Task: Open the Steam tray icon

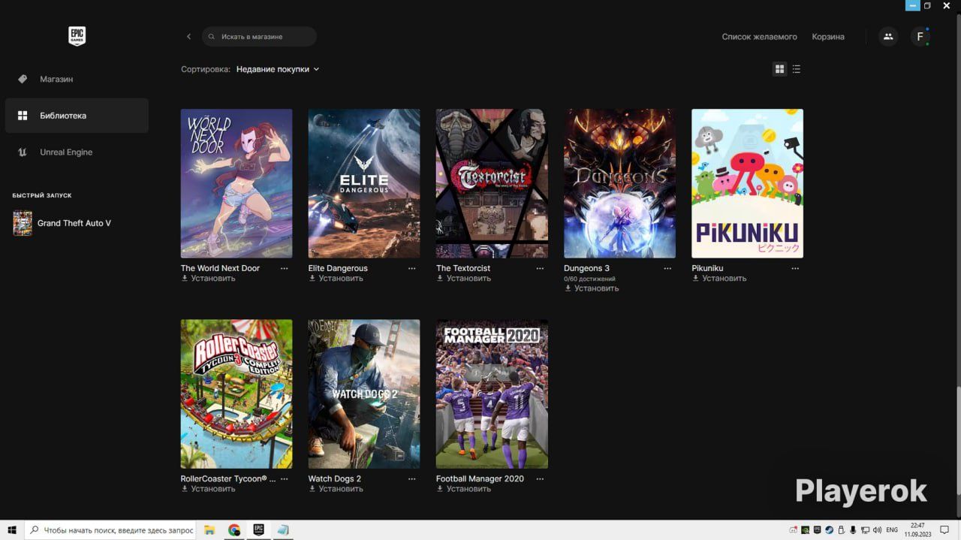Action: pyautogui.click(x=829, y=530)
